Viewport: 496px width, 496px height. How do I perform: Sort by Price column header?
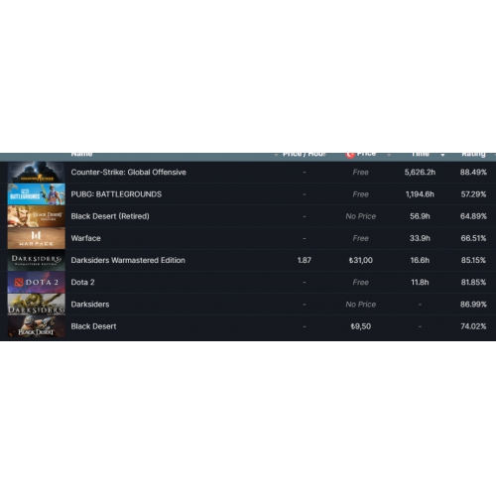[366, 154]
